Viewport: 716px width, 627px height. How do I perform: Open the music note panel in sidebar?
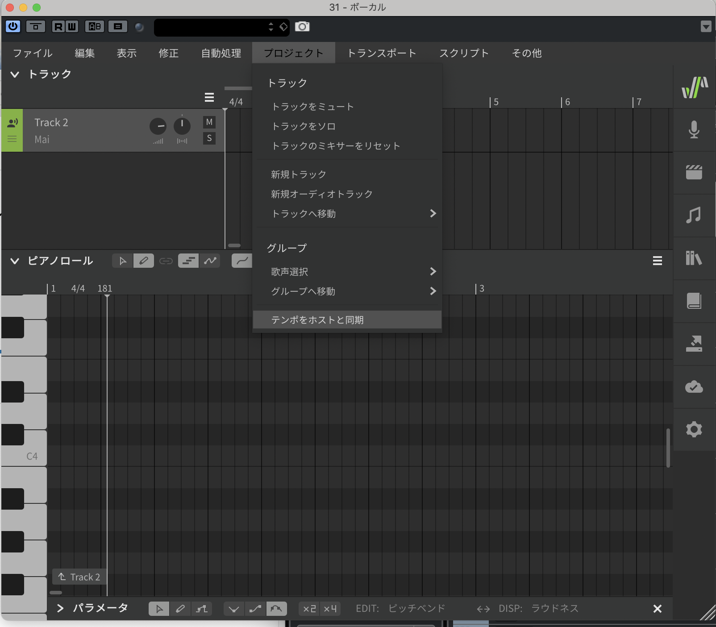click(694, 215)
